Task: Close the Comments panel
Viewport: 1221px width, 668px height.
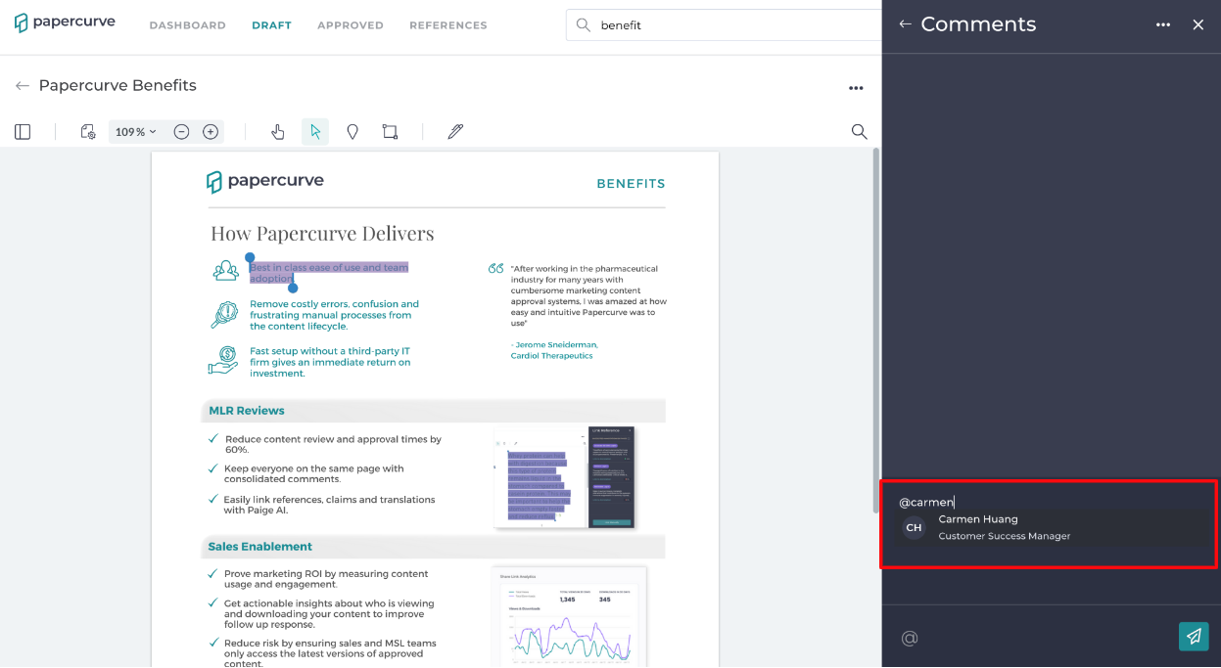Action: tap(1198, 24)
